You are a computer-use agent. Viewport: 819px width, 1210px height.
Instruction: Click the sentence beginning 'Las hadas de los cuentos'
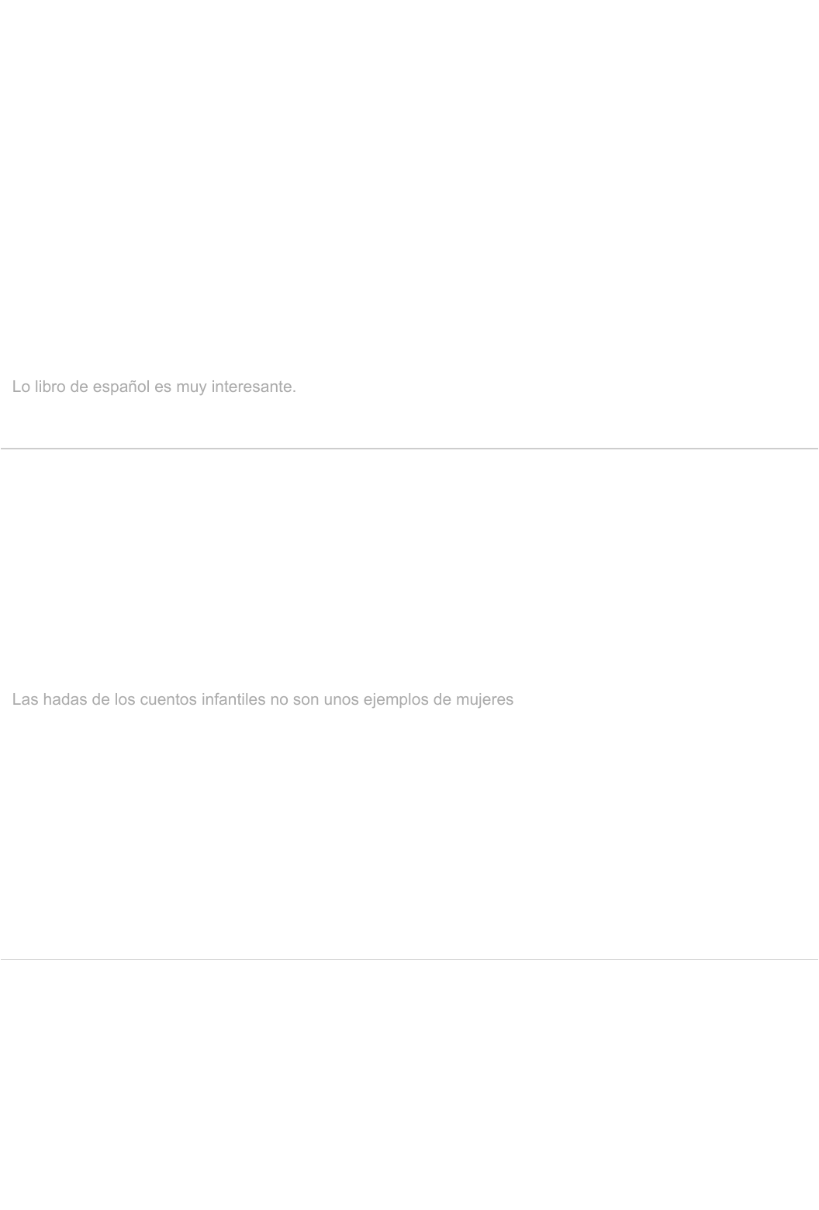coord(263,700)
